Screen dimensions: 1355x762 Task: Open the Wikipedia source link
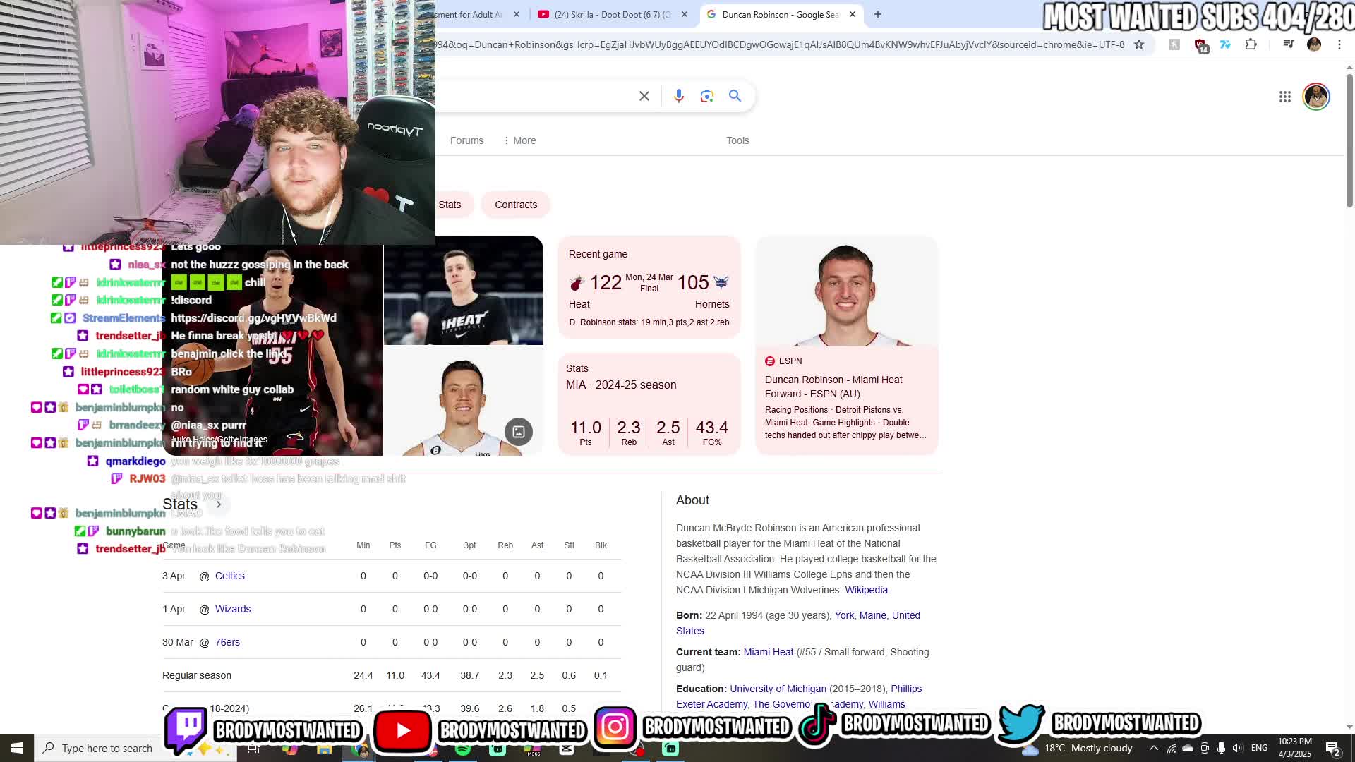(866, 590)
